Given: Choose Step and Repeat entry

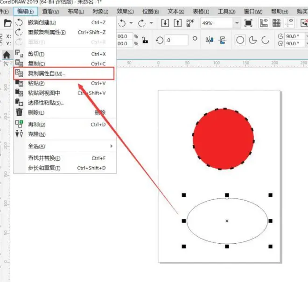Looking at the screenshot, I should (65, 168).
